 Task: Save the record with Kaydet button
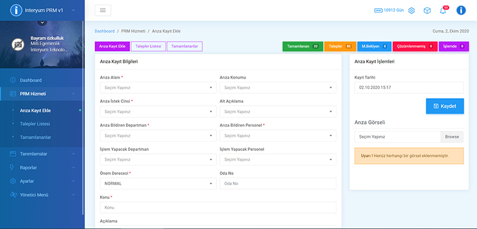pos(445,106)
